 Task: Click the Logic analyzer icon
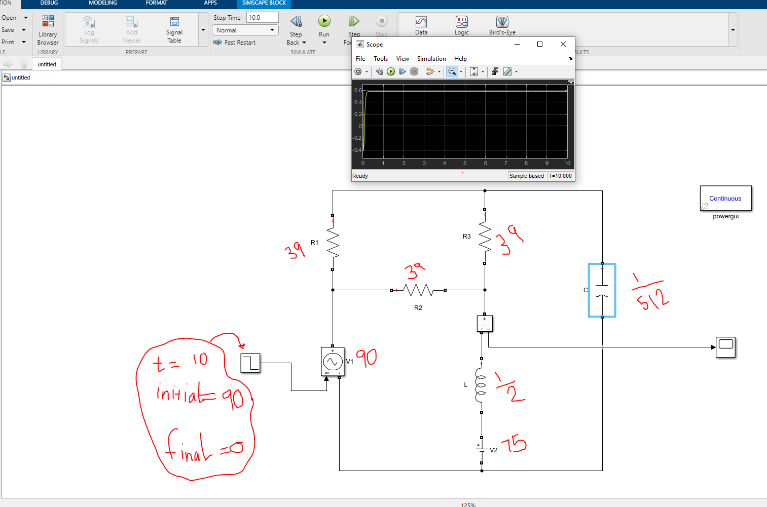(461, 23)
